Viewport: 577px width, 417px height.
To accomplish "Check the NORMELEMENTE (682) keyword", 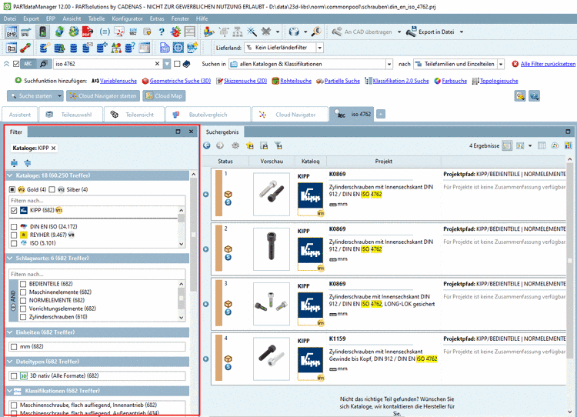I will point(23,300).
